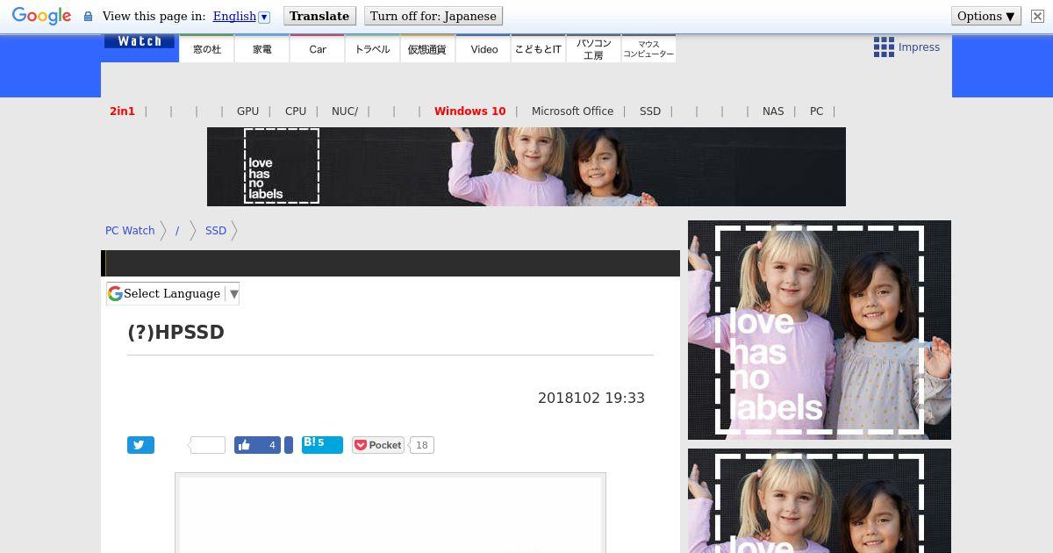Open the 窓の杜 tab
Screen dimensions: 1053x553
(x=207, y=49)
